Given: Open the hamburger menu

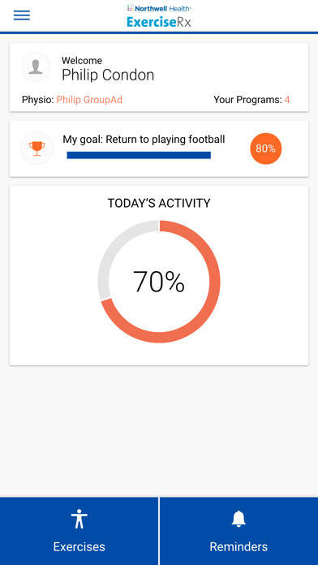Looking at the screenshot, I should pyautogui.click(x=22, y=15).
